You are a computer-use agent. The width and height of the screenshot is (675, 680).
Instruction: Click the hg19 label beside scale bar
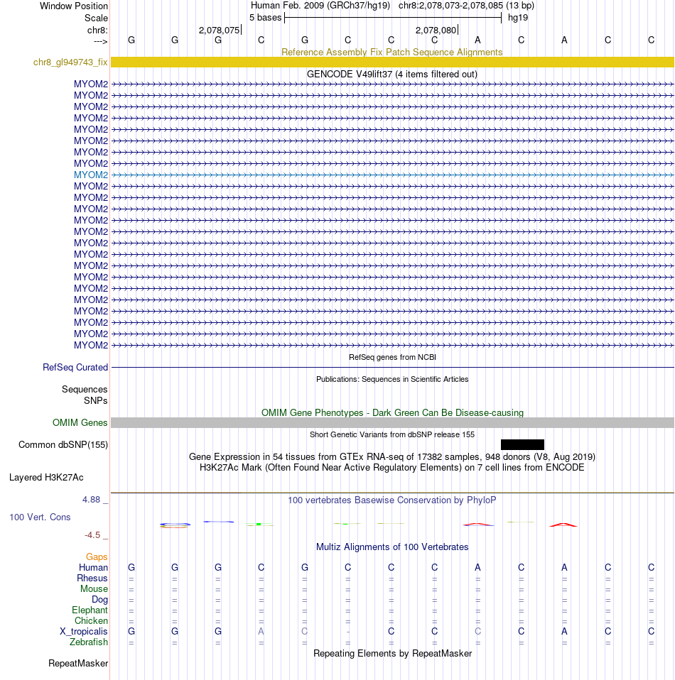coord(518,18)
